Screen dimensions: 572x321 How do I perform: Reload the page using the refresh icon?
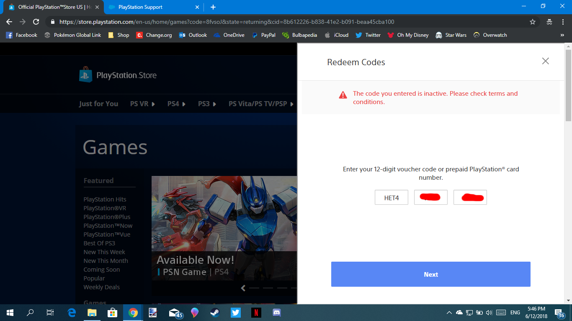pos(36,22)
